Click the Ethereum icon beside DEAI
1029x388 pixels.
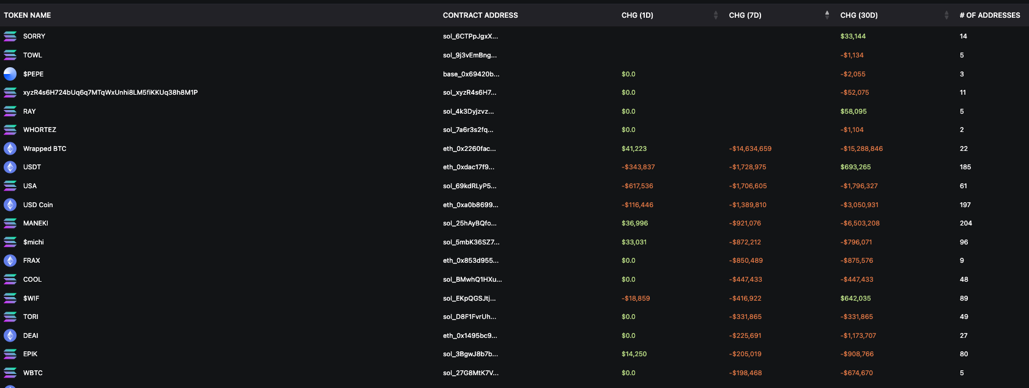[10, 335]
